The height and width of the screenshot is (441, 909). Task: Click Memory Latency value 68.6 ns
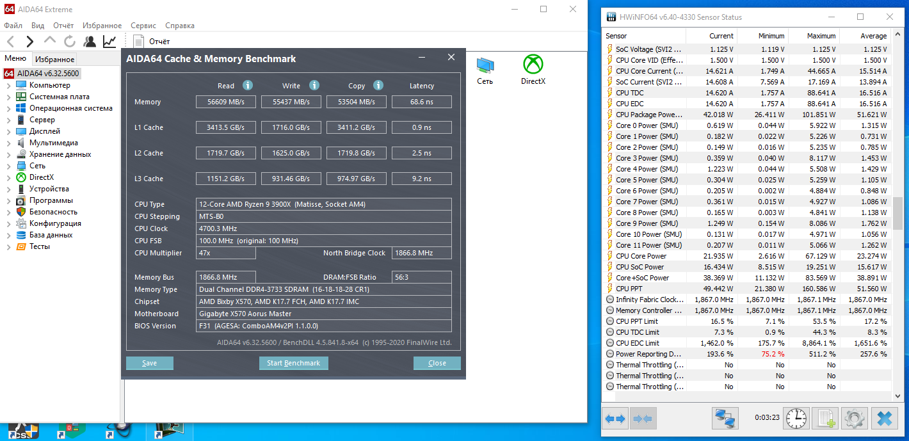[422, 102]
